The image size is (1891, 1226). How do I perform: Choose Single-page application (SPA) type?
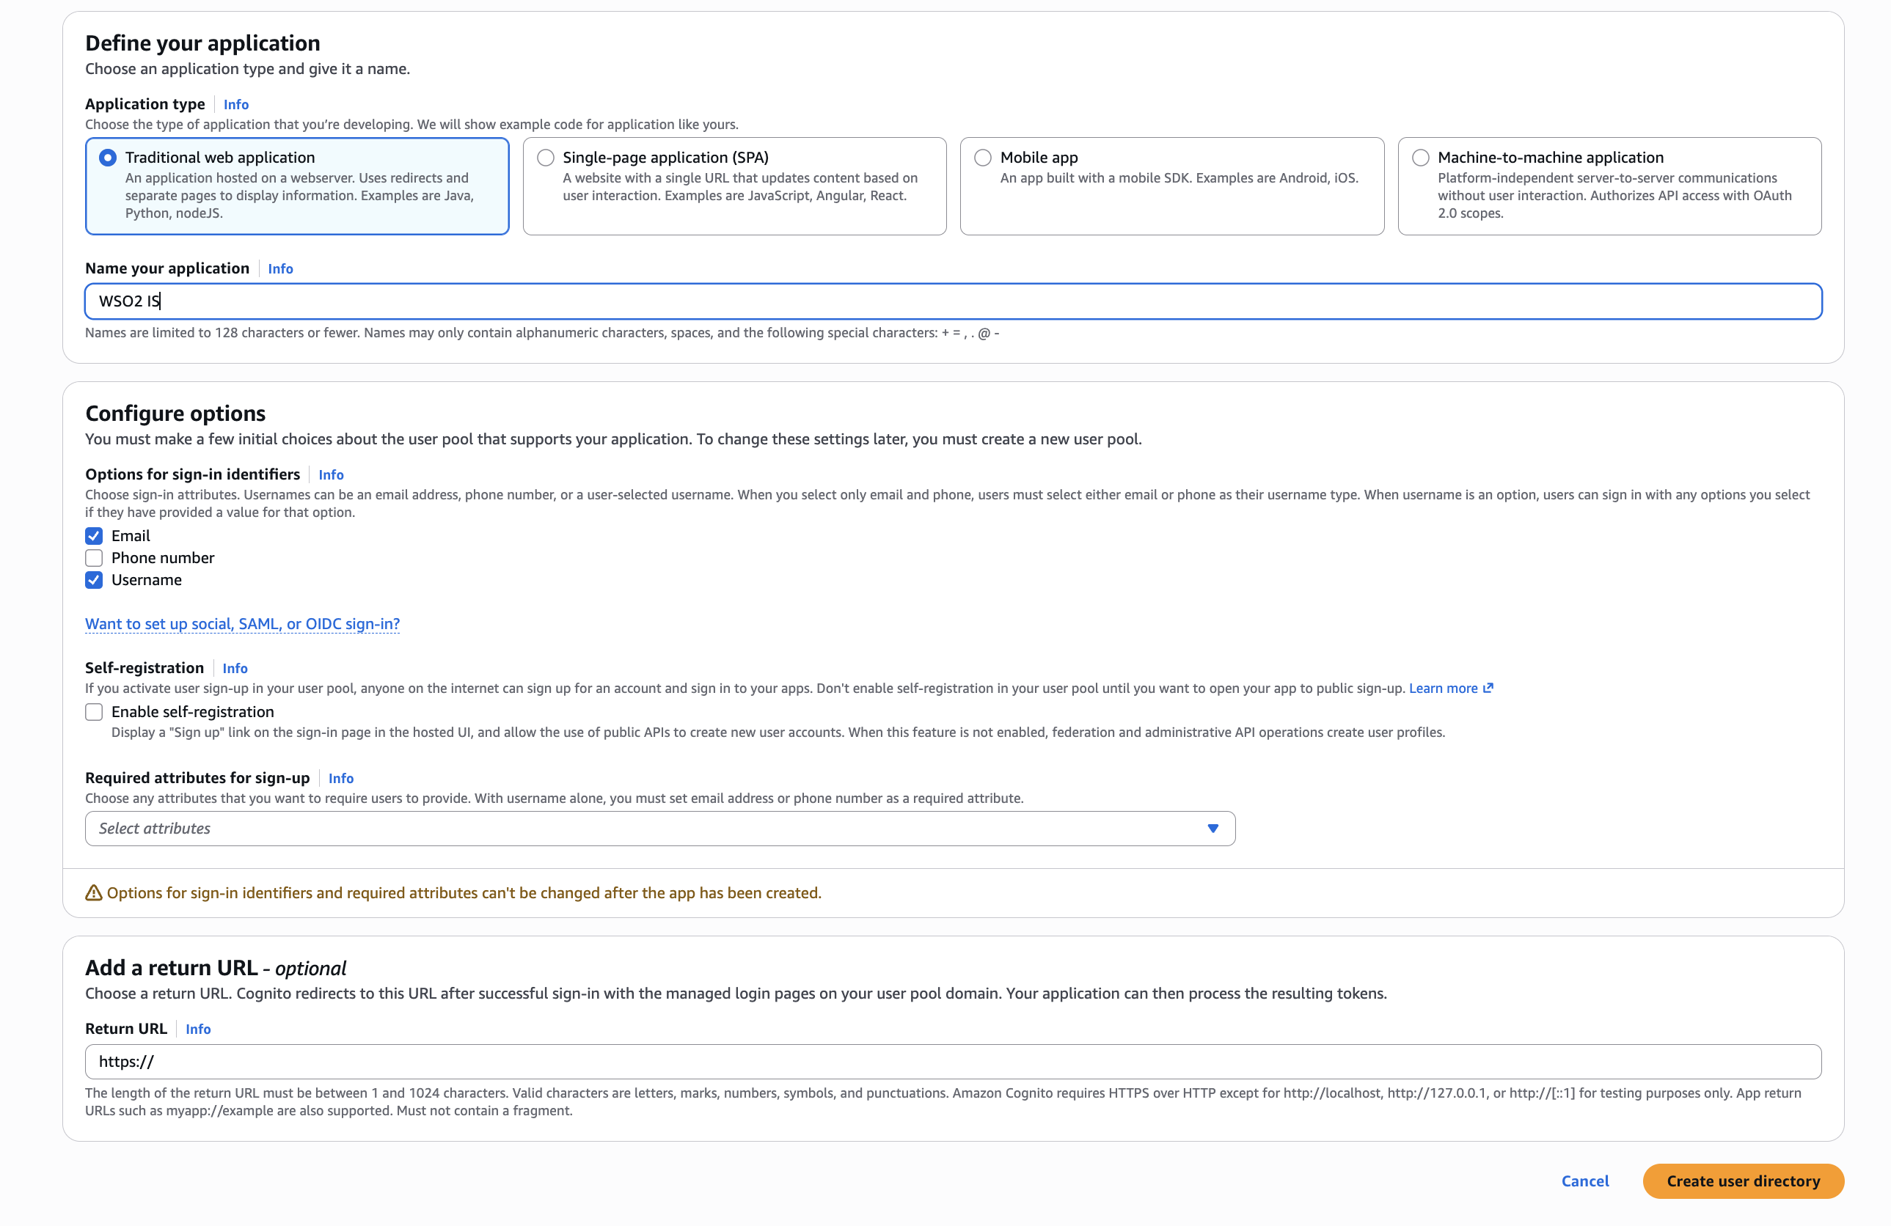pyautogui.click(x=546, y=157)
